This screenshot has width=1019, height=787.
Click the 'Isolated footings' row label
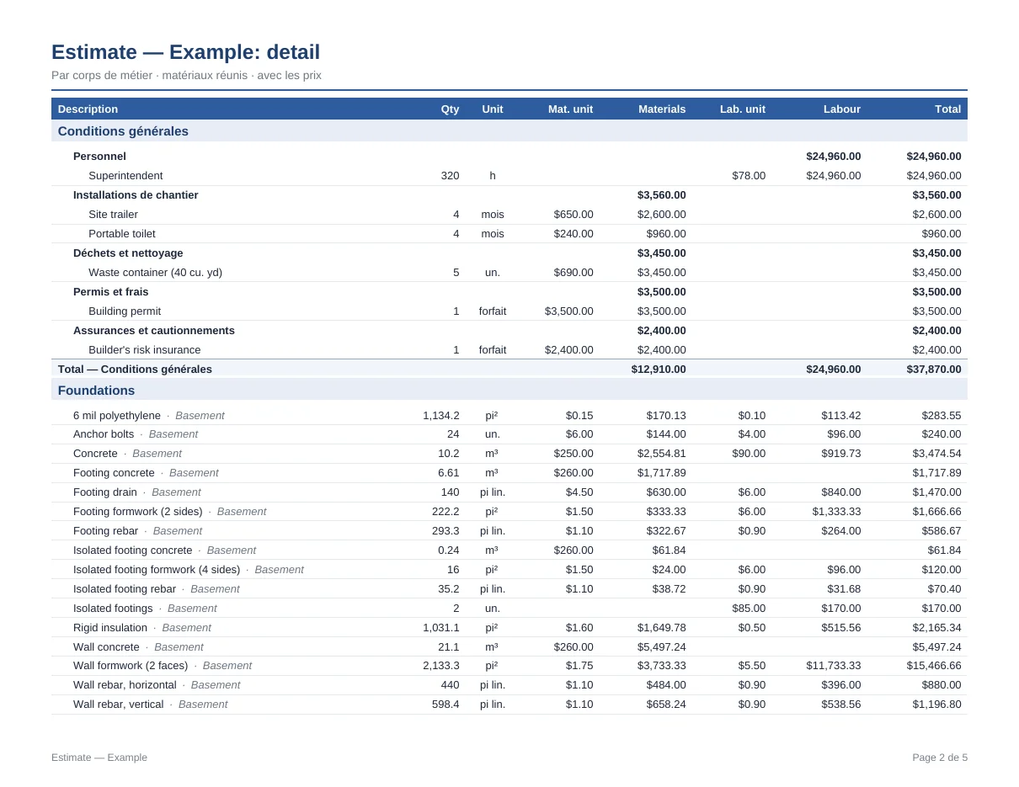[x=113, y=609]
